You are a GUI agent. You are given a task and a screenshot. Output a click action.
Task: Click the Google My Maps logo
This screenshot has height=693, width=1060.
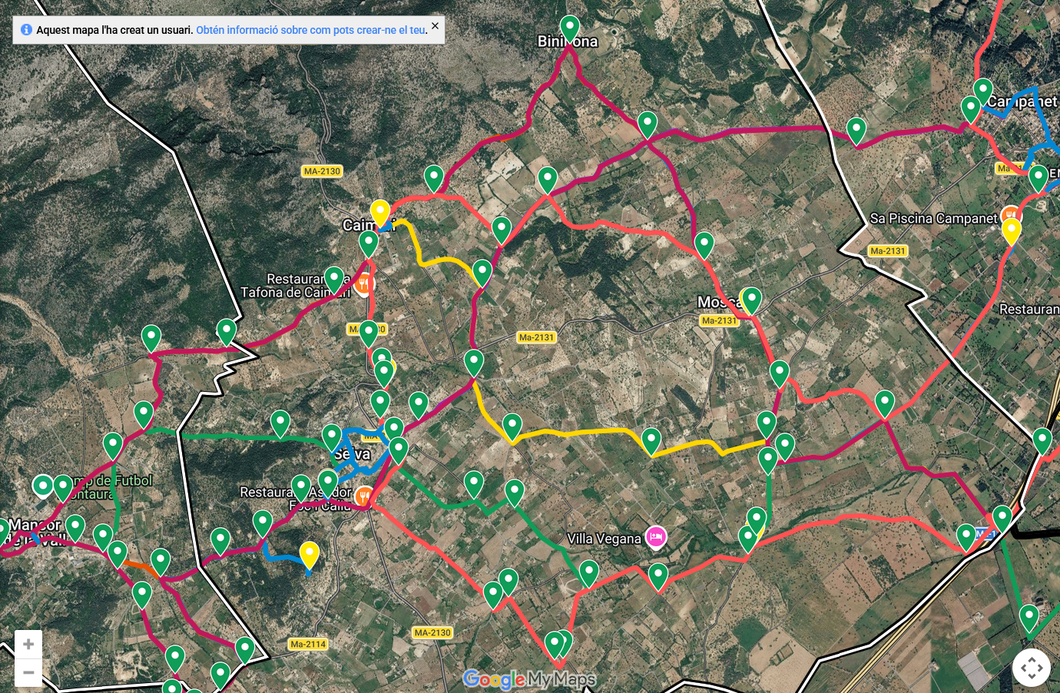(x=529, y=679)
